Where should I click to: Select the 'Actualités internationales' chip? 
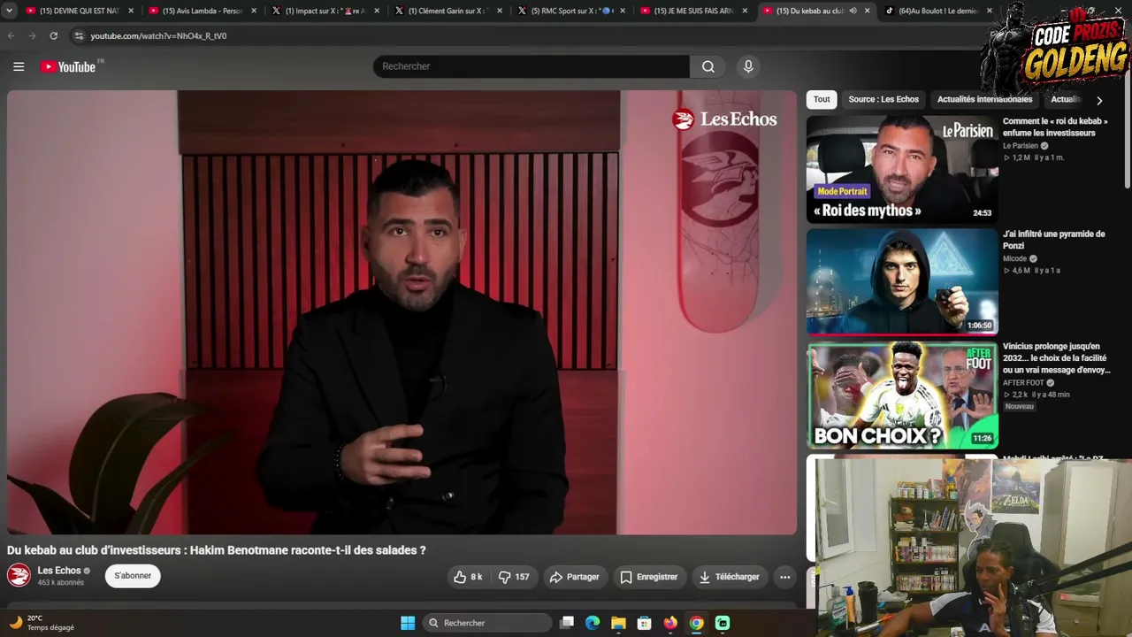(984, 100)
